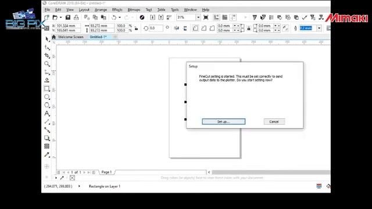Click the document palette eyedropper

pyautogui.click(x=62, y=178)
